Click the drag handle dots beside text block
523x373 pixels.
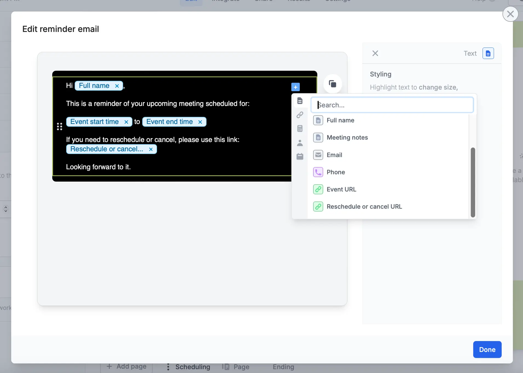click(x=60, y=126)
